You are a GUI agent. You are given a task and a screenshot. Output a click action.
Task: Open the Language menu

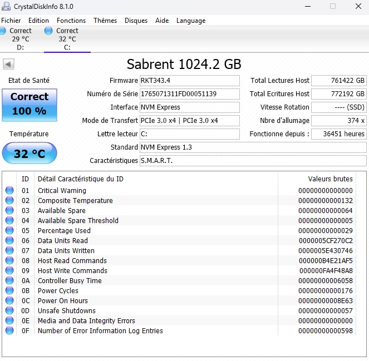pyautogui.click(x=191, y=21)
